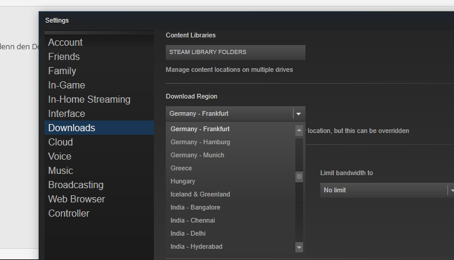This screenshot has height=260, width=454.
Task: Pick India - Delhi region
Action: [231, 233]
